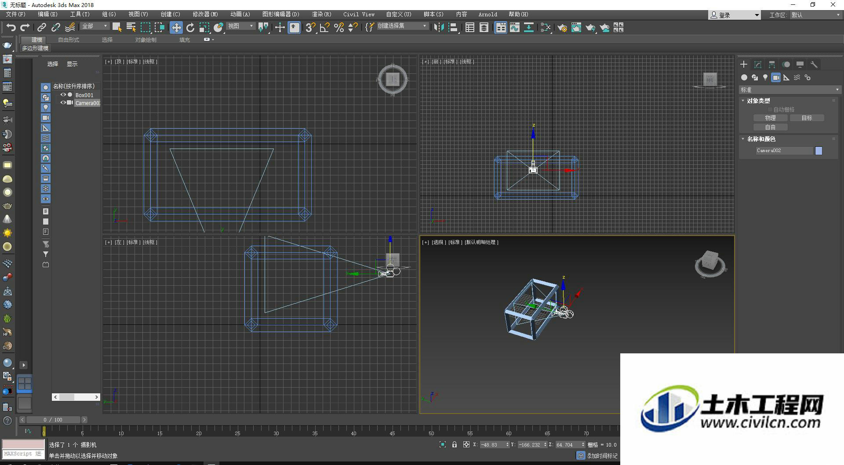Activate the Select and Link chain tool
844x465 pixels.
pyautogui.click(x=41, y=27)
